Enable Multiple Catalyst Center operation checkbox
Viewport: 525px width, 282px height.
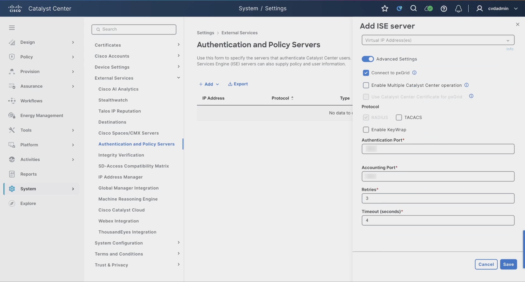tap(366, 85)
